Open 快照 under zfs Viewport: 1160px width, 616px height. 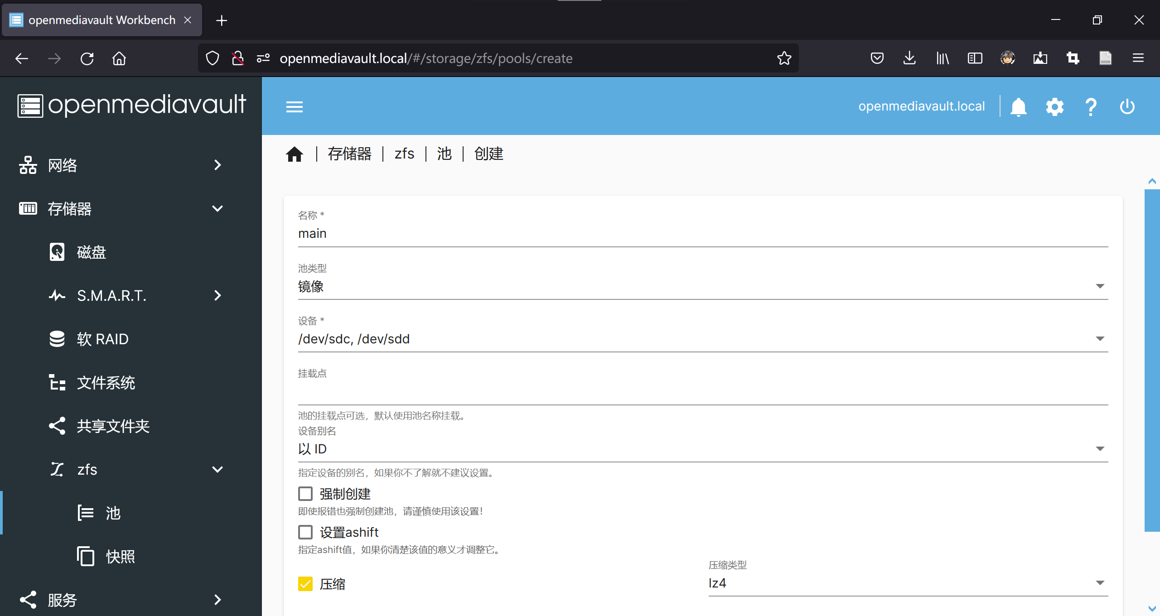point(120,556)
